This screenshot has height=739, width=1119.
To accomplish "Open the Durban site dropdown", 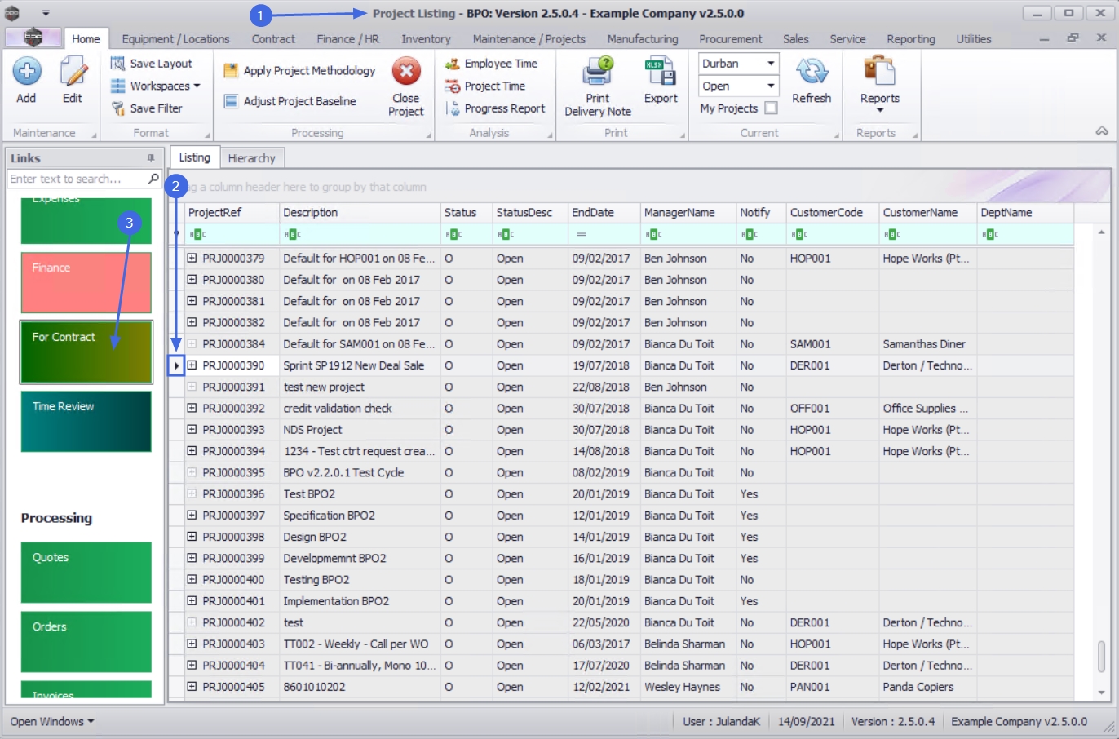I will [770, 64].
